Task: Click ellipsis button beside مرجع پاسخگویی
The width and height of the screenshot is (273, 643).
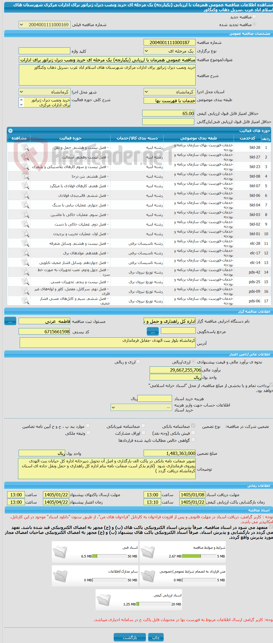Action: tap(153, 332)
